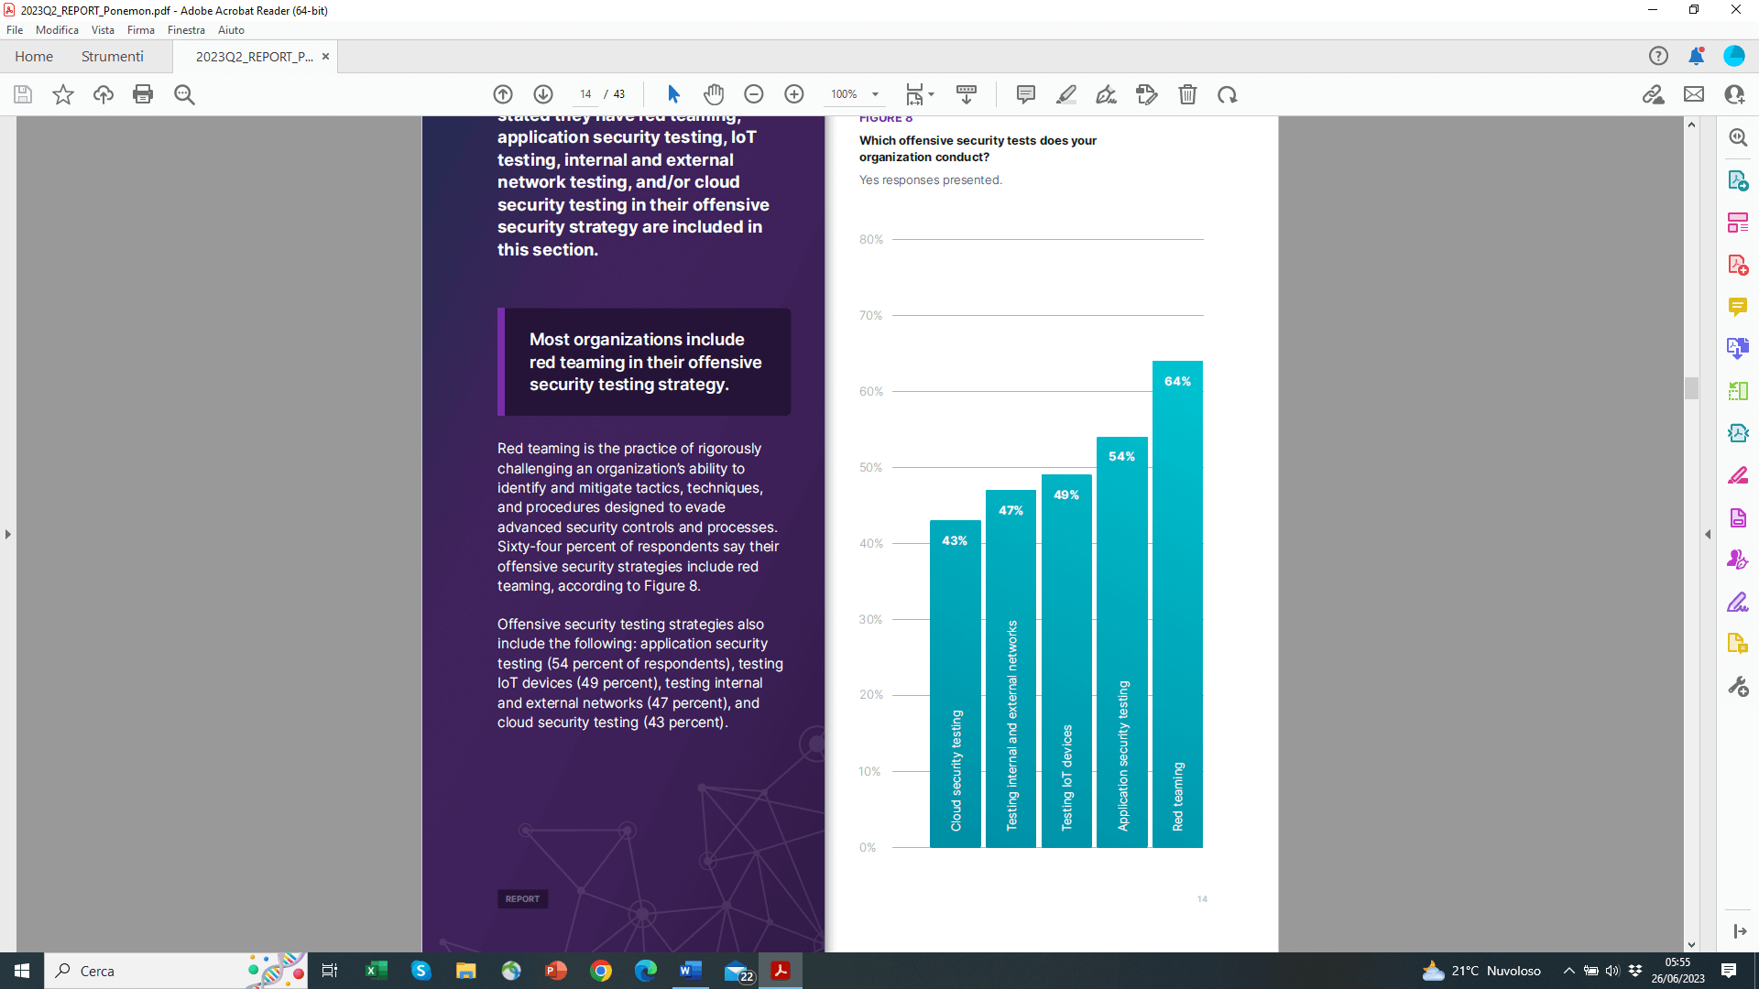
Task: Go to previous page arrow
Action: point(503,94)
